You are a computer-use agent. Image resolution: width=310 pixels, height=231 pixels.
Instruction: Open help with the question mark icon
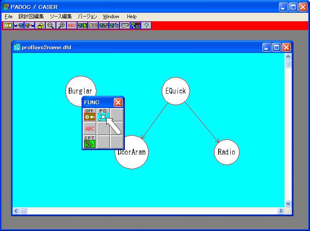click(146, 25)
